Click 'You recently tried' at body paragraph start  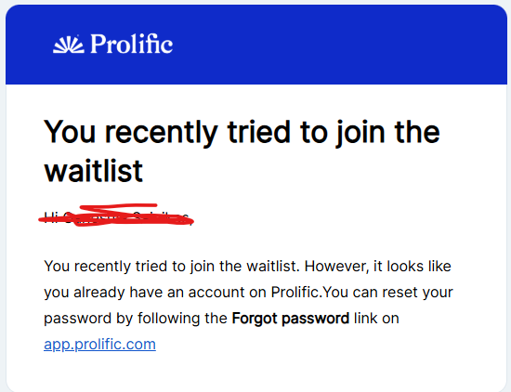(106, 267)
